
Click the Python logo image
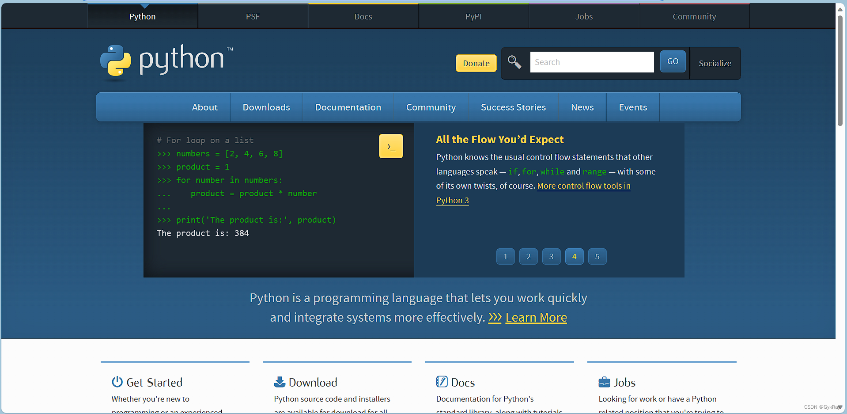(166, 62)
